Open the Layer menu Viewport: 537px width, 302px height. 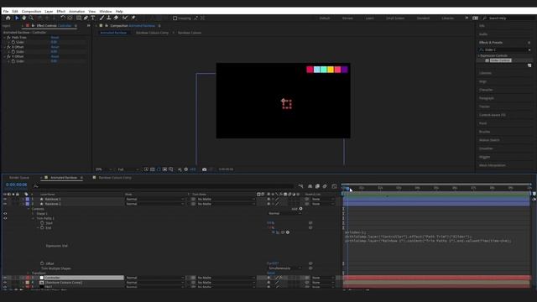pos(49,11)
